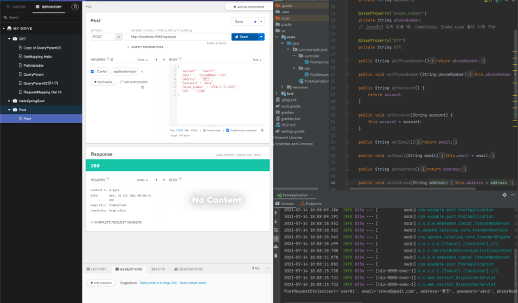
Task: Click the Add an environment button
Action: pyautogui.click(x=249, y=6)
